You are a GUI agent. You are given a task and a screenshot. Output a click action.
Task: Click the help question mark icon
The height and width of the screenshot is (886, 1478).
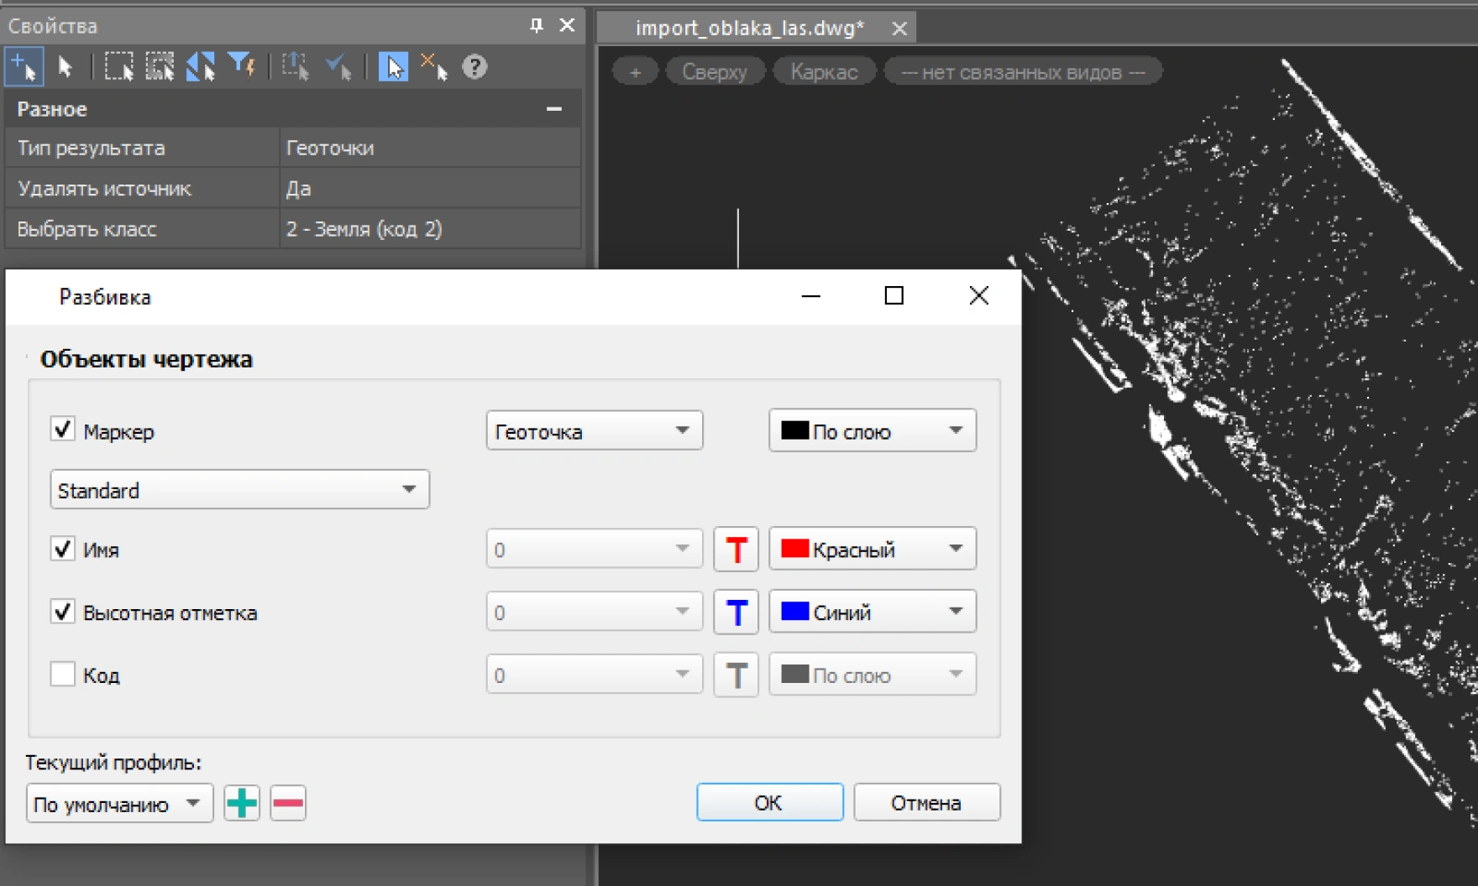point(474,66)
